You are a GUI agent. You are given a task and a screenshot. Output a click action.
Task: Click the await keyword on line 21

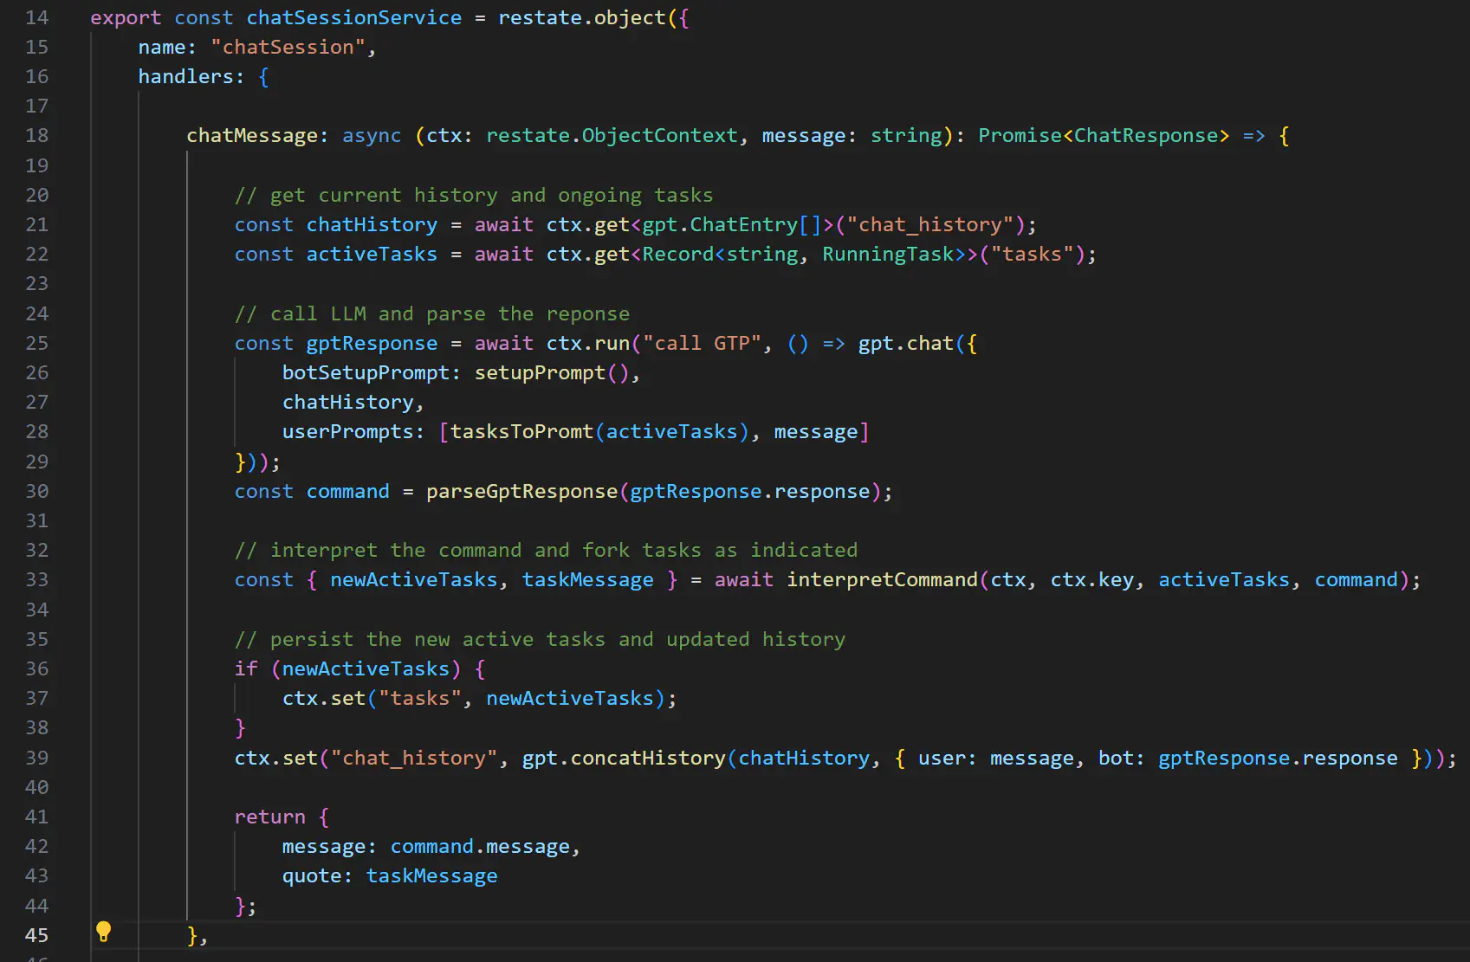pyautogui.click(x=504, y=224)
